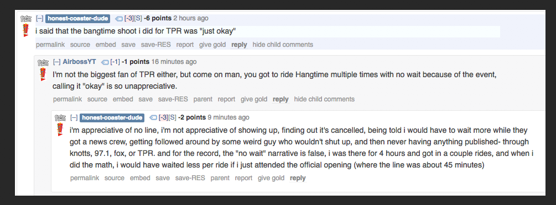556x205 pixels.
Task: Click the [-3] vote weight on top comment
Action: click(x=128, y=18)
